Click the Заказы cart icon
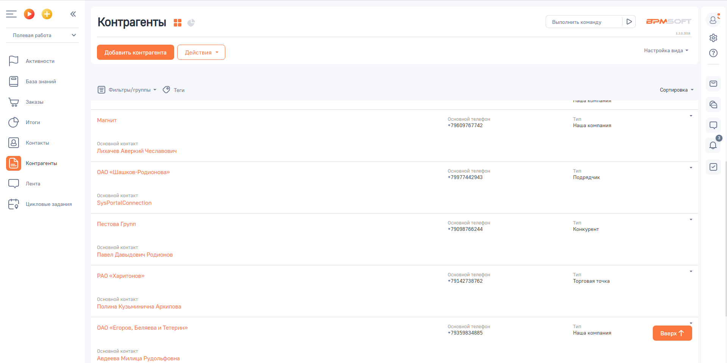Image resolution: width=727 pixels, height=363 pixels. click(x=14, y=102)
